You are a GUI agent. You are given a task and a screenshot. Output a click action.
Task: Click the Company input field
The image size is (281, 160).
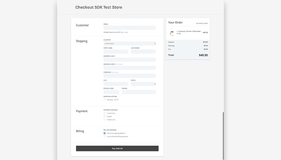[x=129, y=76]
